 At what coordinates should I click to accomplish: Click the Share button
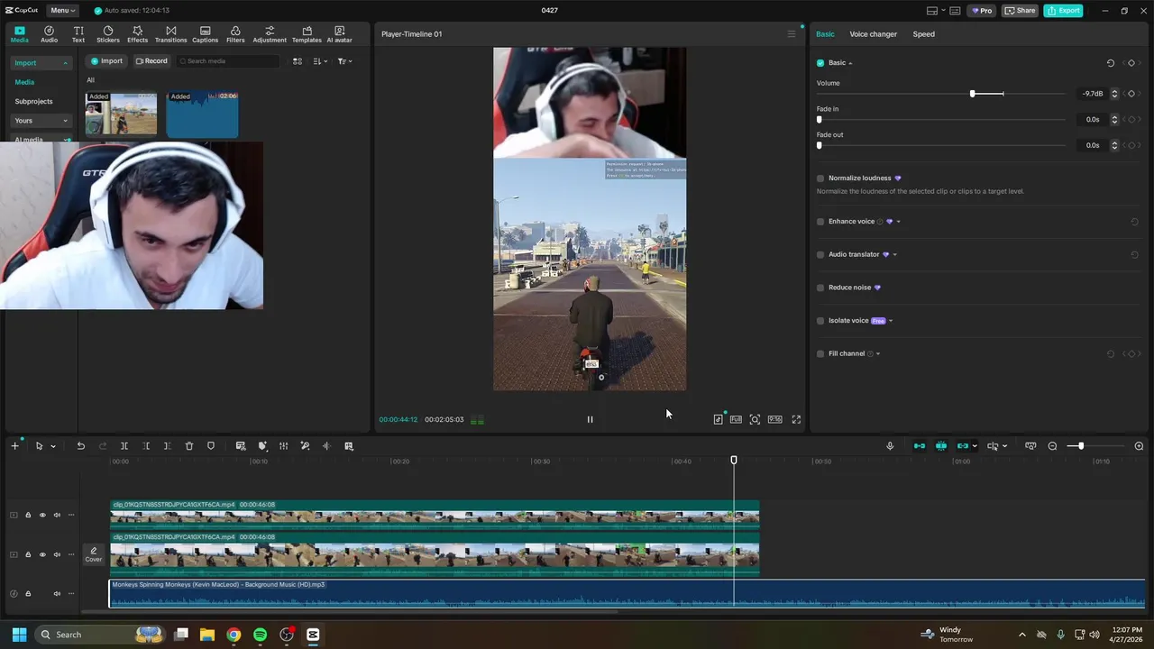(x=1021, y=11)
